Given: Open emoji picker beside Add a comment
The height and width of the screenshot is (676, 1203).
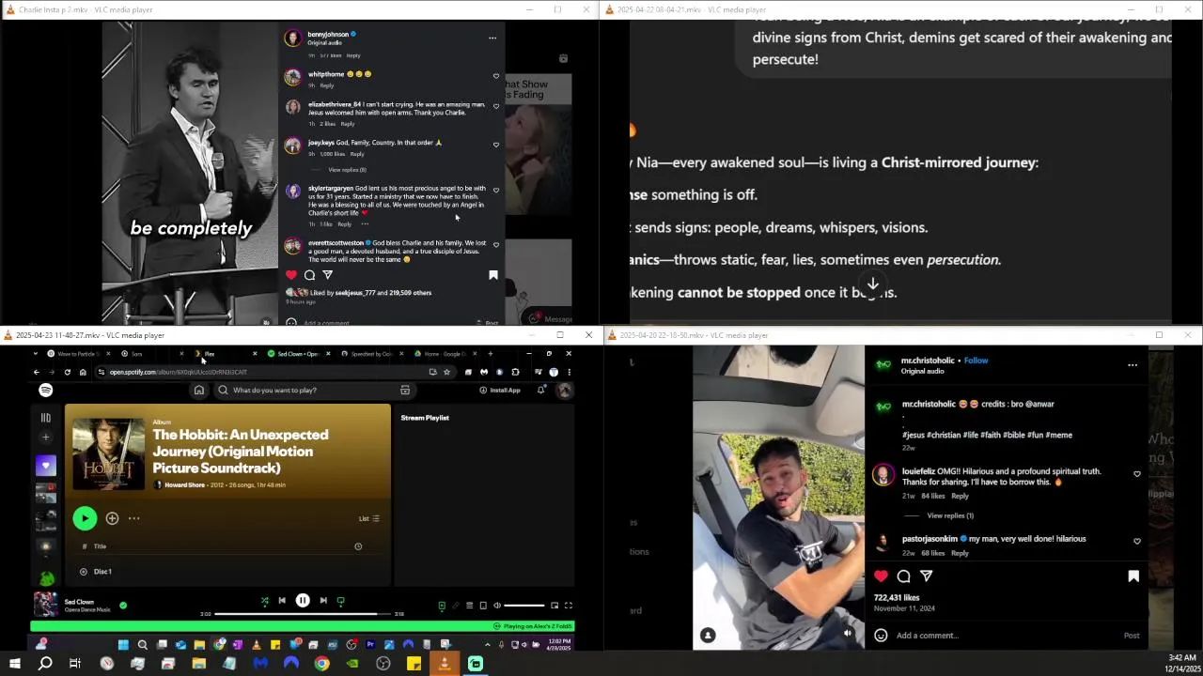Looking at the screenshot, I should point(881,636).
